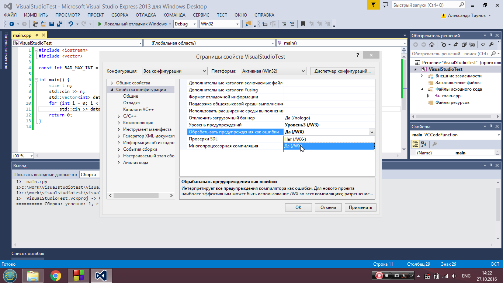Image resolution: width=503 pixels, height=283 pixels.
Task: Open the Платформа dropdown
Action: pos(273,71)
